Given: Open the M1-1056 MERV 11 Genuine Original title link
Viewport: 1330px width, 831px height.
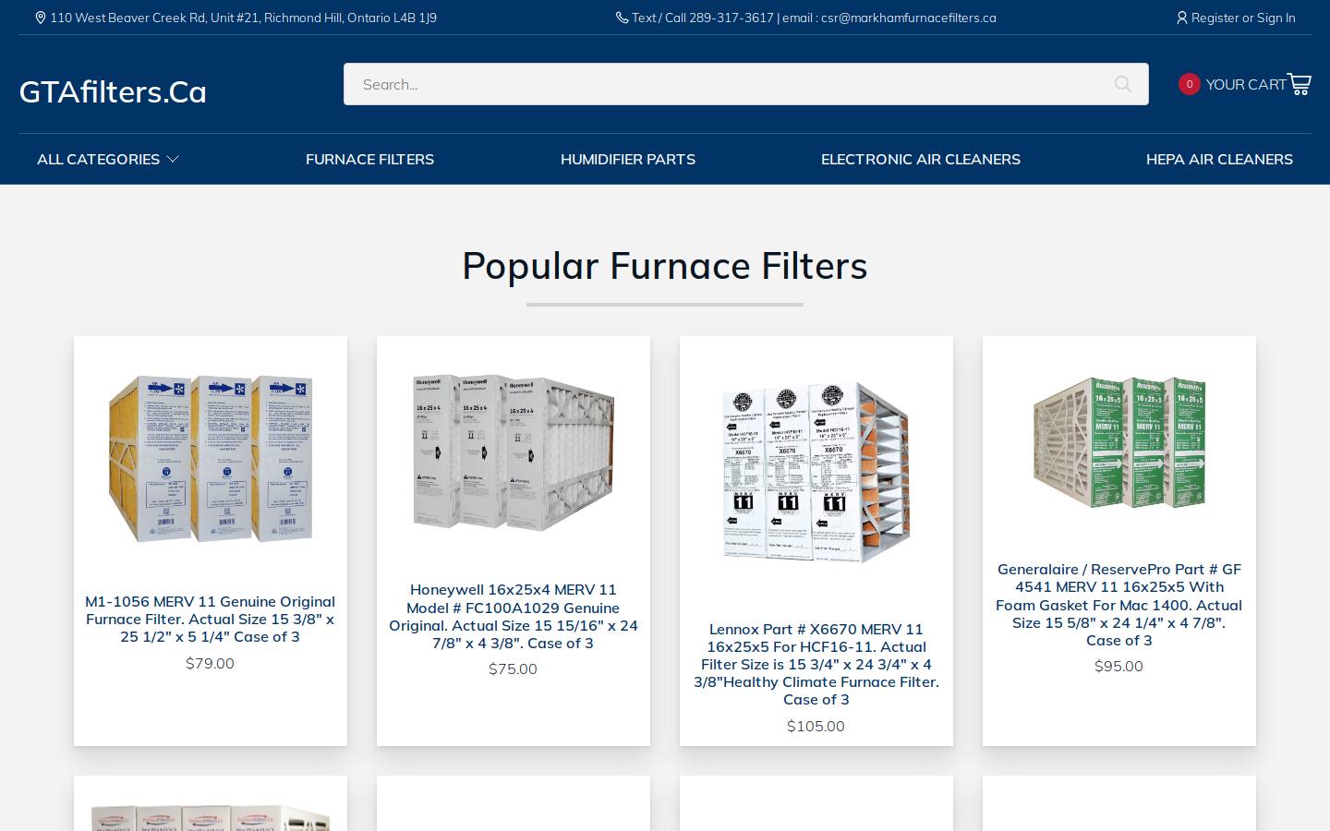Looking at the screenshot, I should pyautogui.click(x=211, y=619).
